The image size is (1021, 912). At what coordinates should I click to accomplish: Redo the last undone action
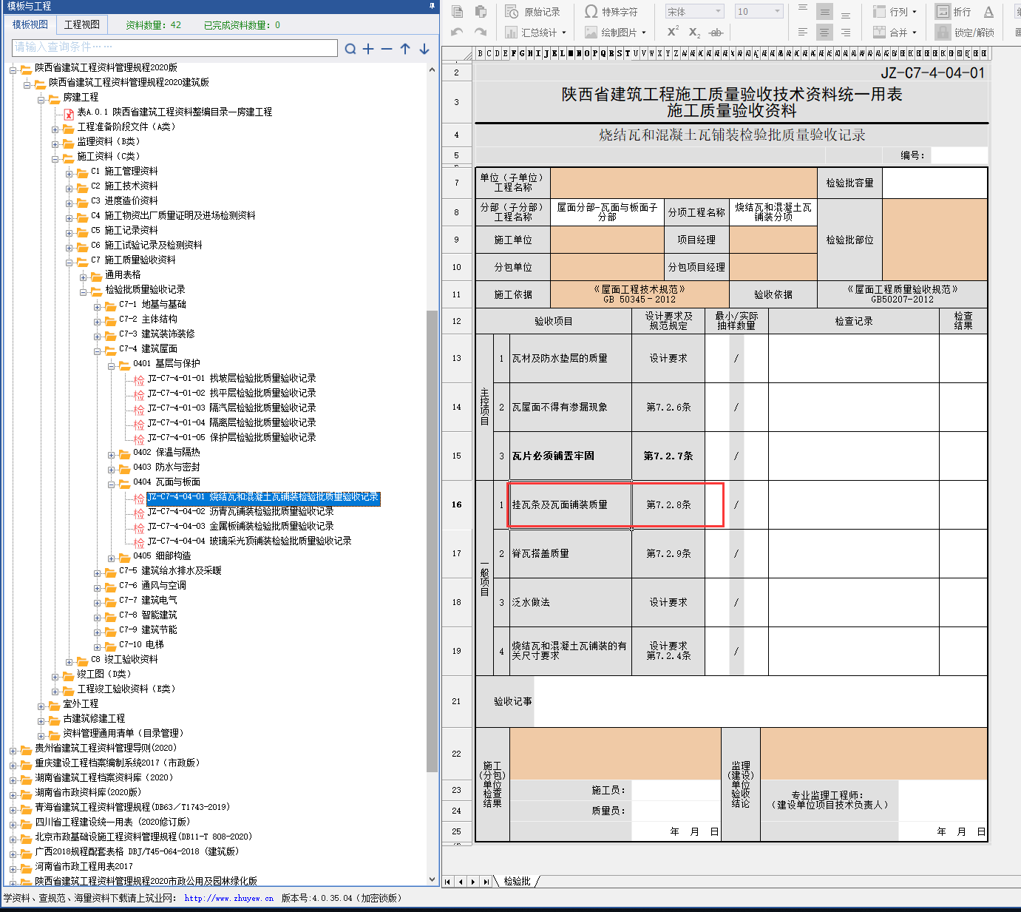pos(481,32)
